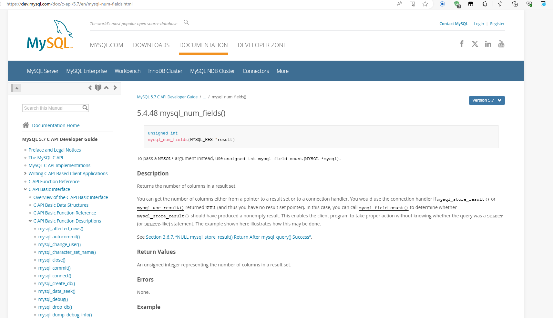553x318 pixels.
Task: Open The MySQL C API entry
Action: click(x=46, y=158)
